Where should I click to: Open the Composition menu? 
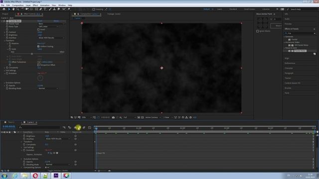tap(18, 5)
